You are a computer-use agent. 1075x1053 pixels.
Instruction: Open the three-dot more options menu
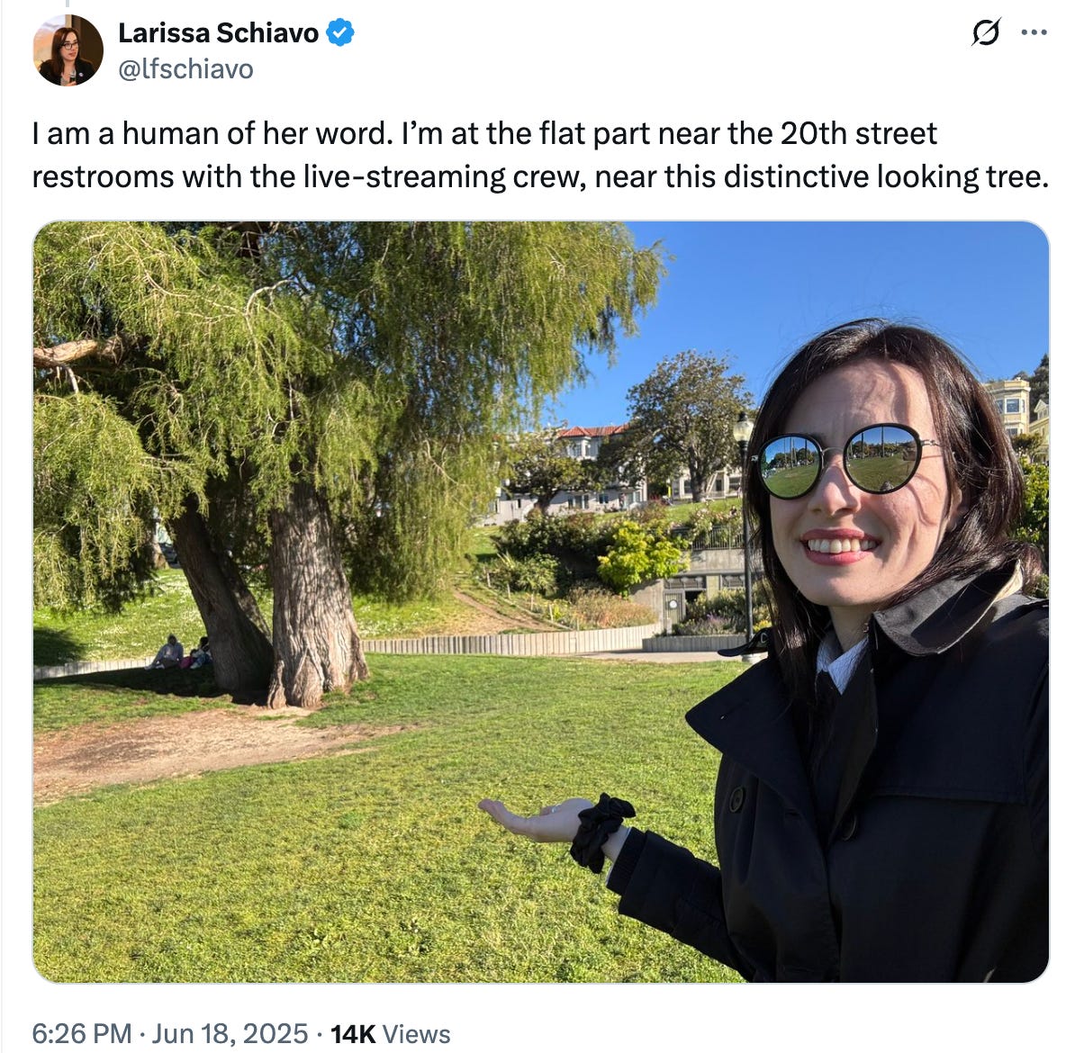point(1034,32)
